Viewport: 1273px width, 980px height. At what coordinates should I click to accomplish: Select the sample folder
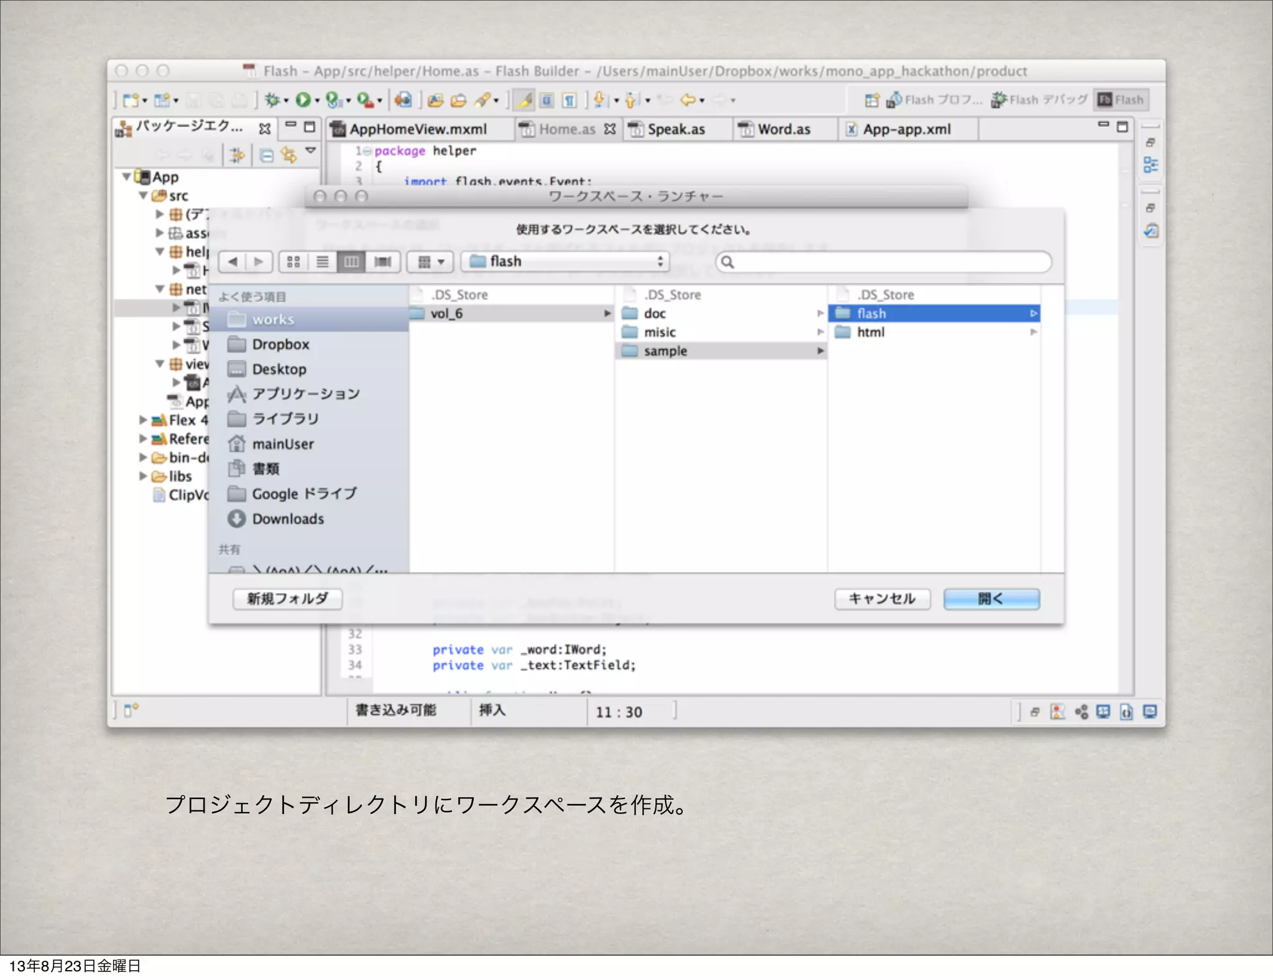point(722,351)
